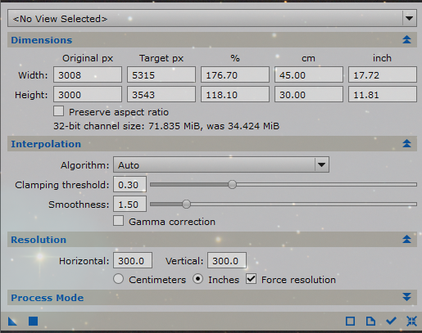Expand the Process Mode section

coord(212,298)
